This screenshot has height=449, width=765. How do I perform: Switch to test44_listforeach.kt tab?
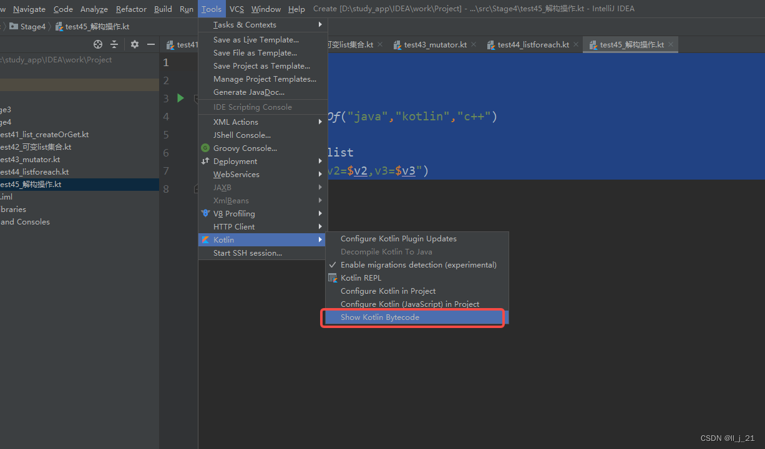[x=534, y=44]
